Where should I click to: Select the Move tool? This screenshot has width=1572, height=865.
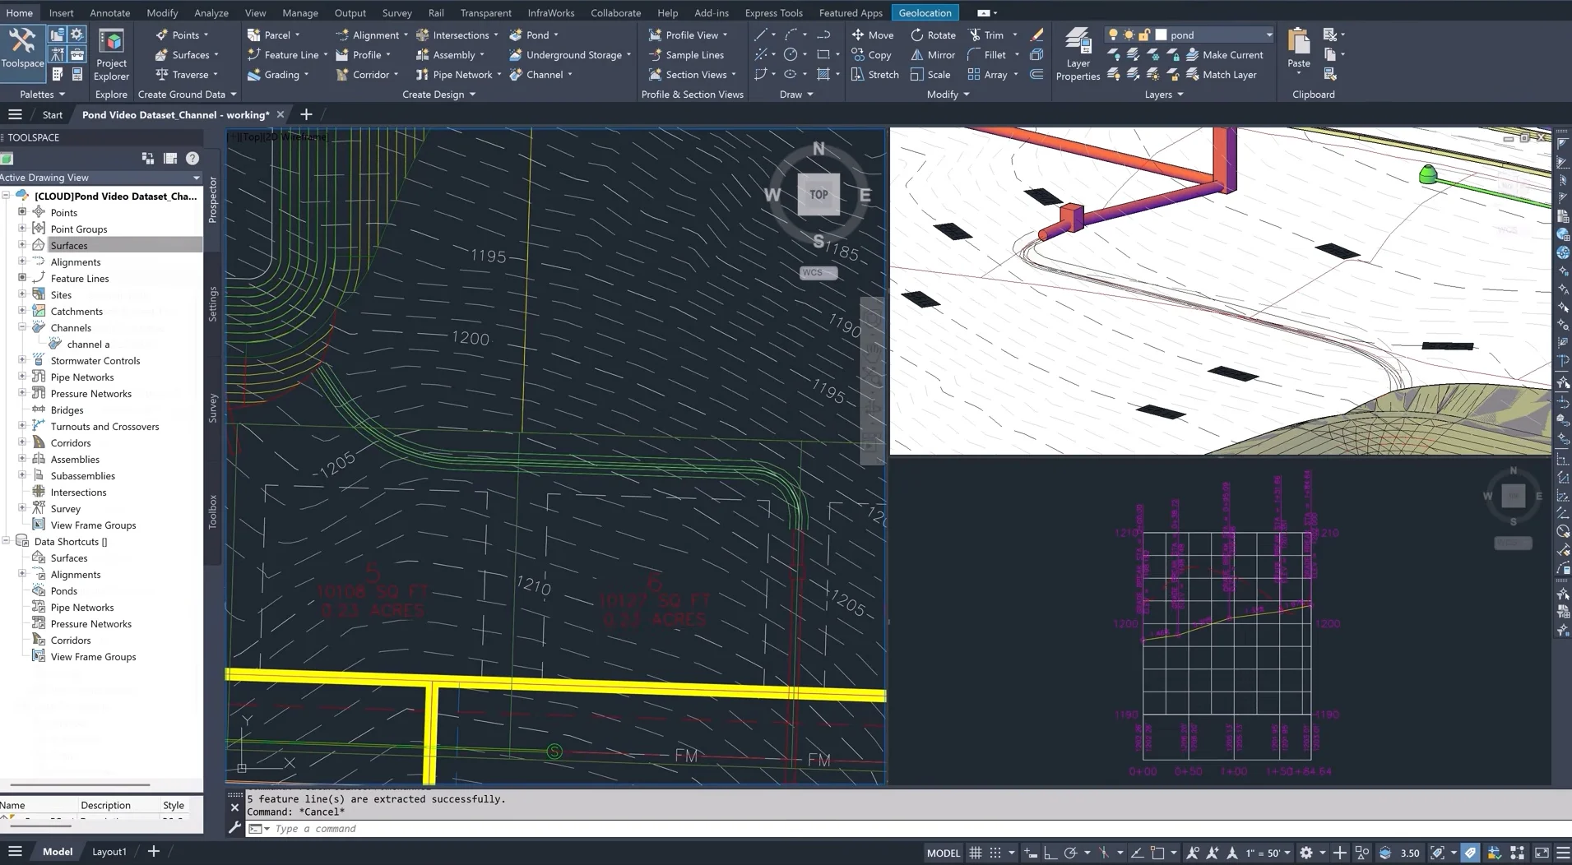874,35
